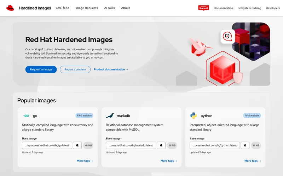Image resolution: width=283 pixels, height=176 pixels.
Task: Click the shield security icon in hero
Action: point(227,37)
